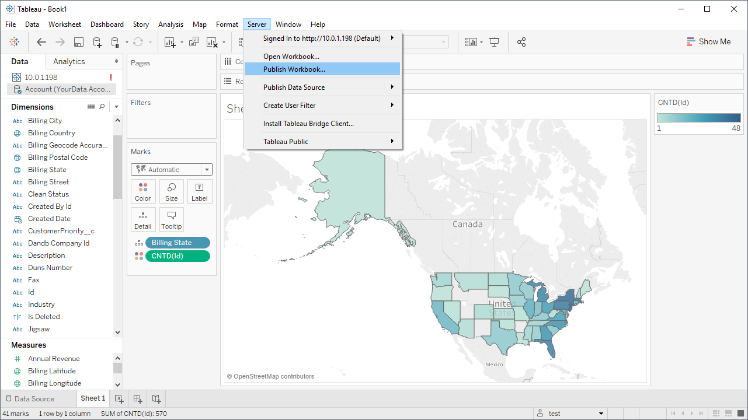Click the CNTD(Id) color legend gradient
748x420 pixels.
click(x=698, y=118)
